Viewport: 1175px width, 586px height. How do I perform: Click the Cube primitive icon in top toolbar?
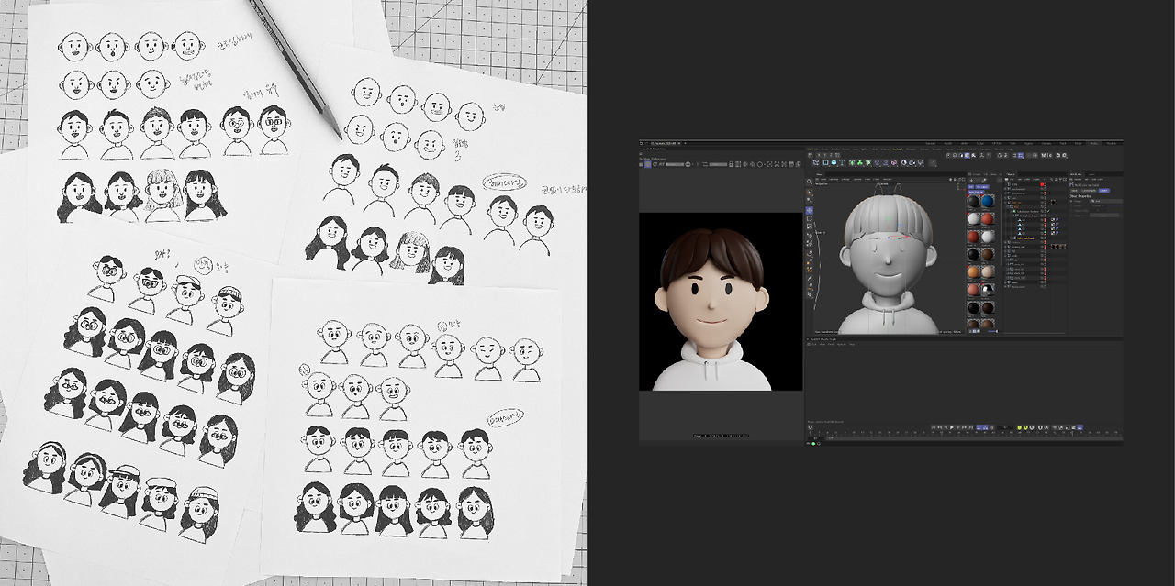[834, 162]
